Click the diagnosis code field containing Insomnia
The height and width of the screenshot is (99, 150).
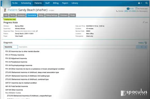pyautogui.click(x=11, y=47)
